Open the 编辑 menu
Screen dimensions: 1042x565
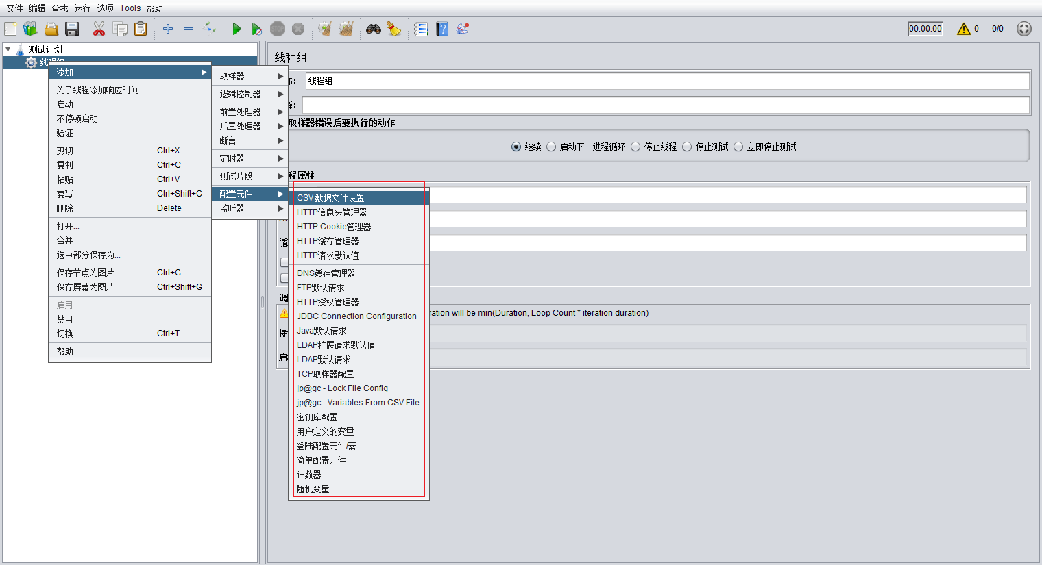tap(37, 8)
